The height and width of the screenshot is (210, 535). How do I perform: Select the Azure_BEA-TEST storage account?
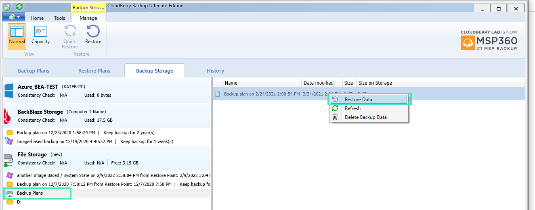(107, 91)
